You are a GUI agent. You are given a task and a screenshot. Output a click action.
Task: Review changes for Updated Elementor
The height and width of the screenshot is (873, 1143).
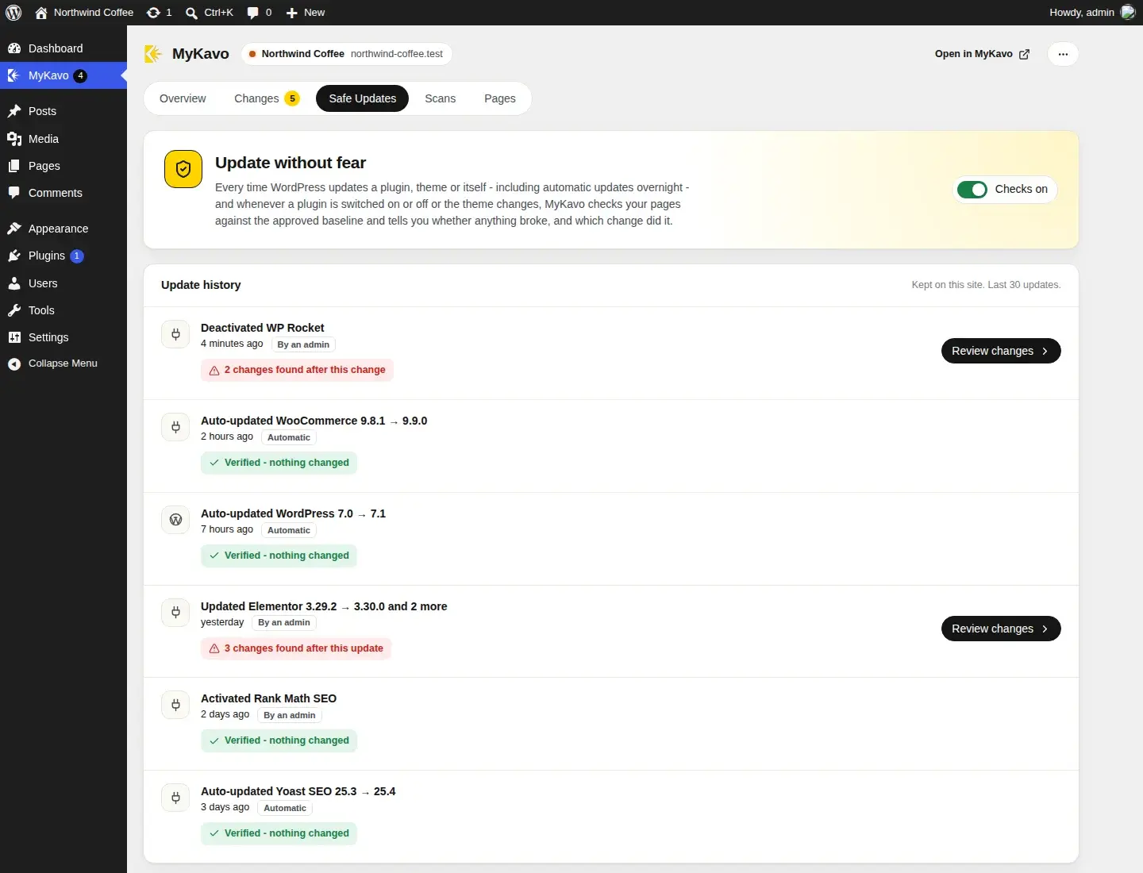click(1001, 629)
